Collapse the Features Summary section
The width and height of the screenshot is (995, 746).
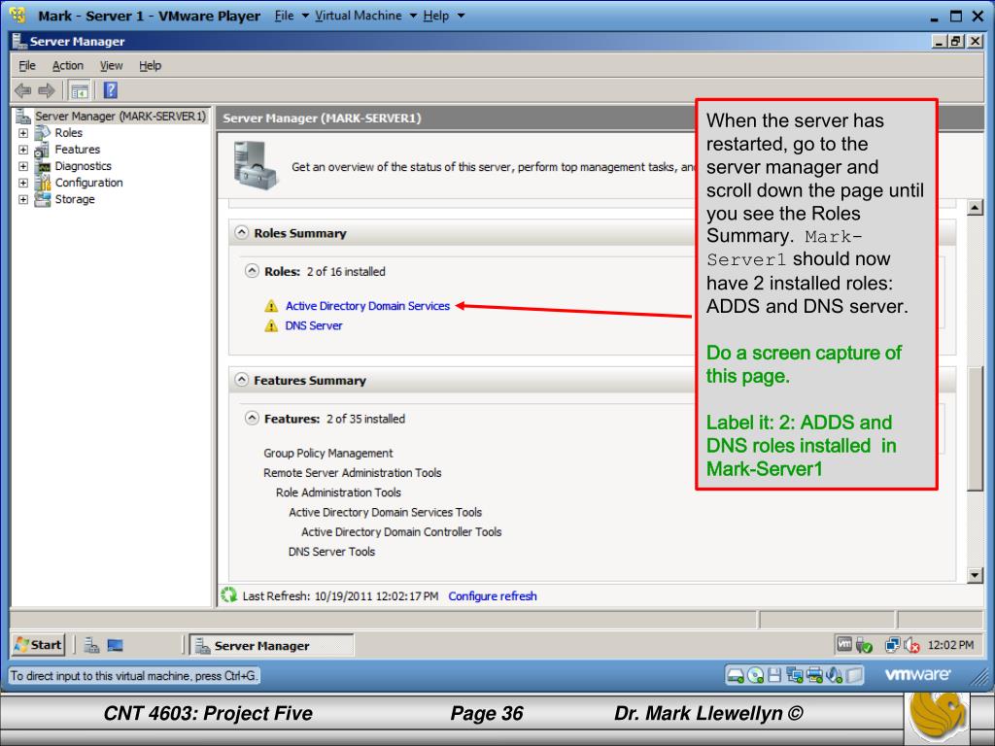coord(241,380)
